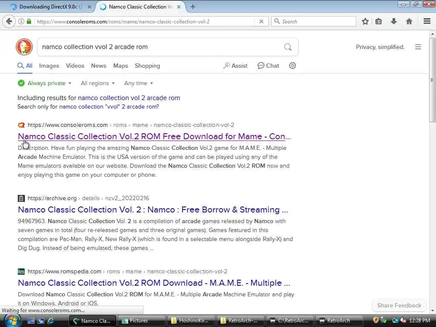
Task: Search only for exact "vvol" query
Action: tap(108, 107)
